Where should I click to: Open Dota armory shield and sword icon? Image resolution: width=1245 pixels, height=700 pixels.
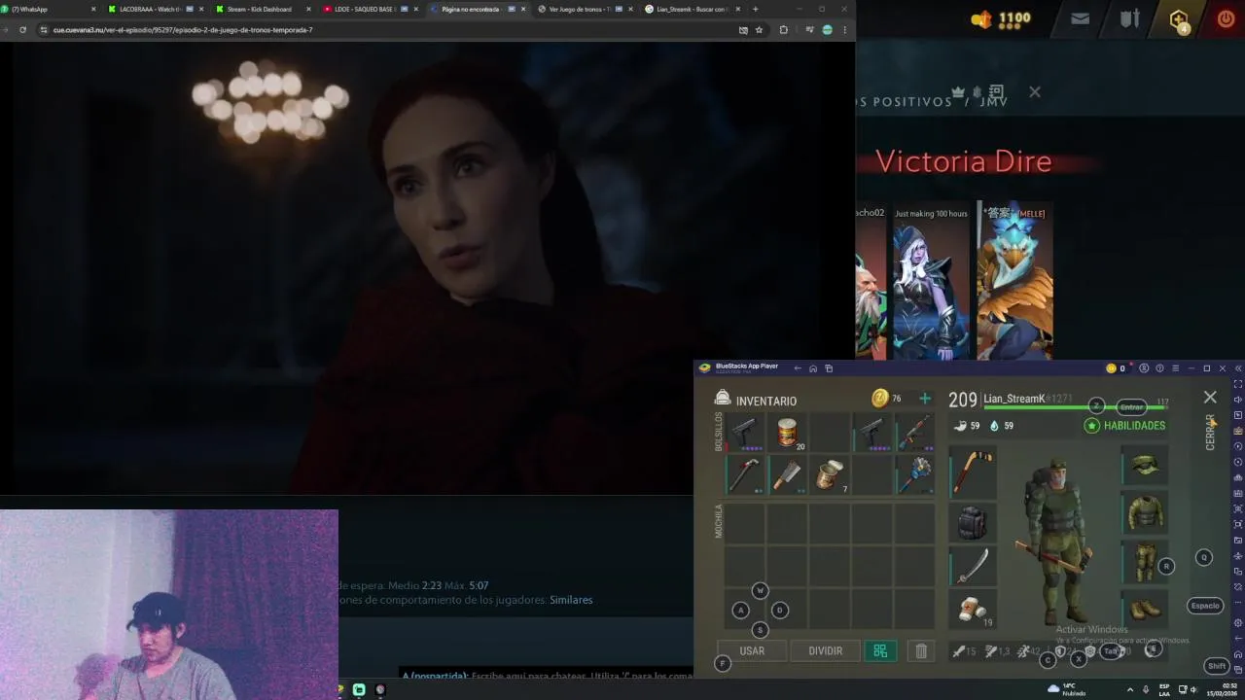tap(1129, 18)
